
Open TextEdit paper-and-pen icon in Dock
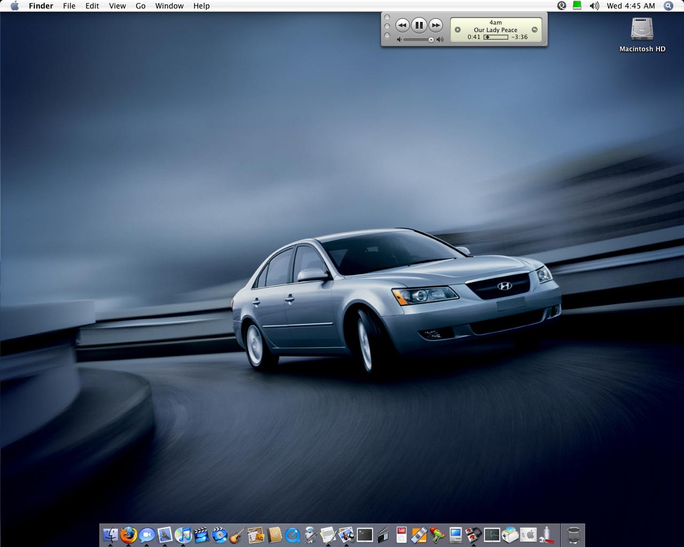click(329, 535)
